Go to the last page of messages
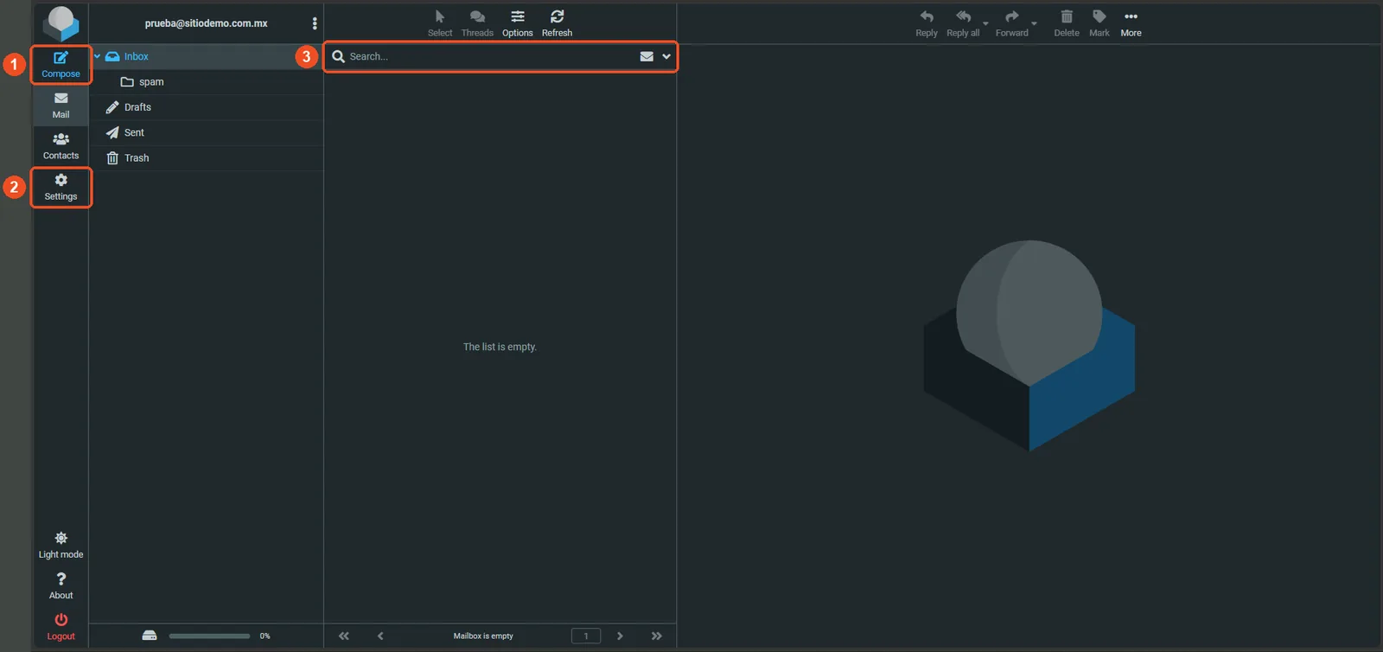The width and height of the screenshot is (1383, 652). (x=657, y=636)
